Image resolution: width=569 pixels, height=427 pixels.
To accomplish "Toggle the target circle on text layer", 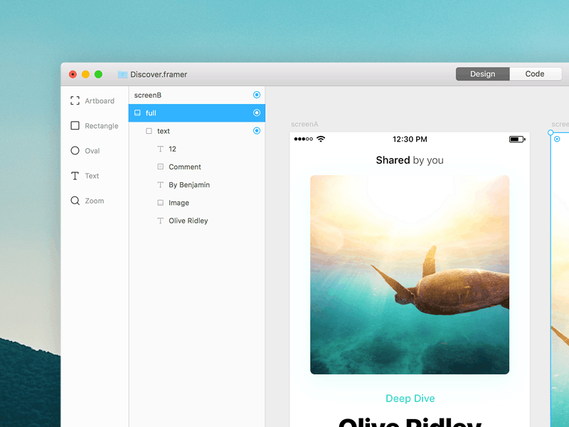I will pos(256,131).
